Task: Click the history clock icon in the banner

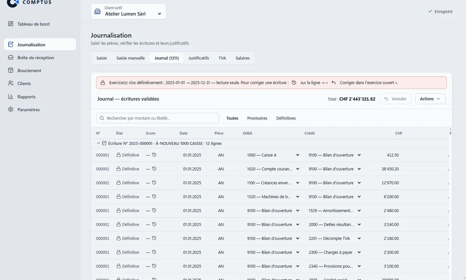Action: pos(294,83)
